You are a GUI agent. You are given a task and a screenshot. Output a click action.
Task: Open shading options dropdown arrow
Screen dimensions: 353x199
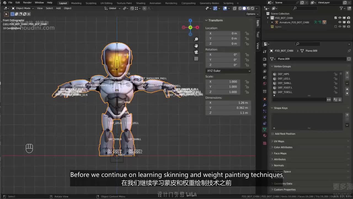click(256, 8)
